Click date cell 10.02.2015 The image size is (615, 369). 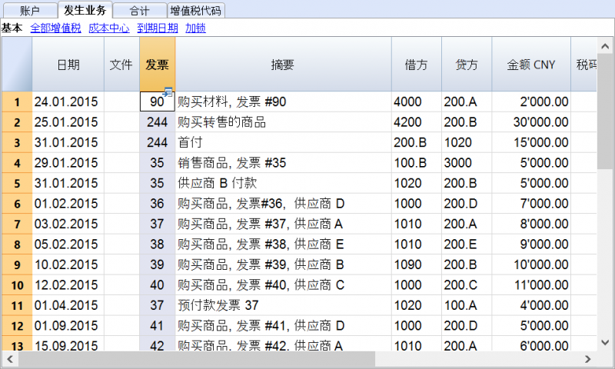point(68,264)
